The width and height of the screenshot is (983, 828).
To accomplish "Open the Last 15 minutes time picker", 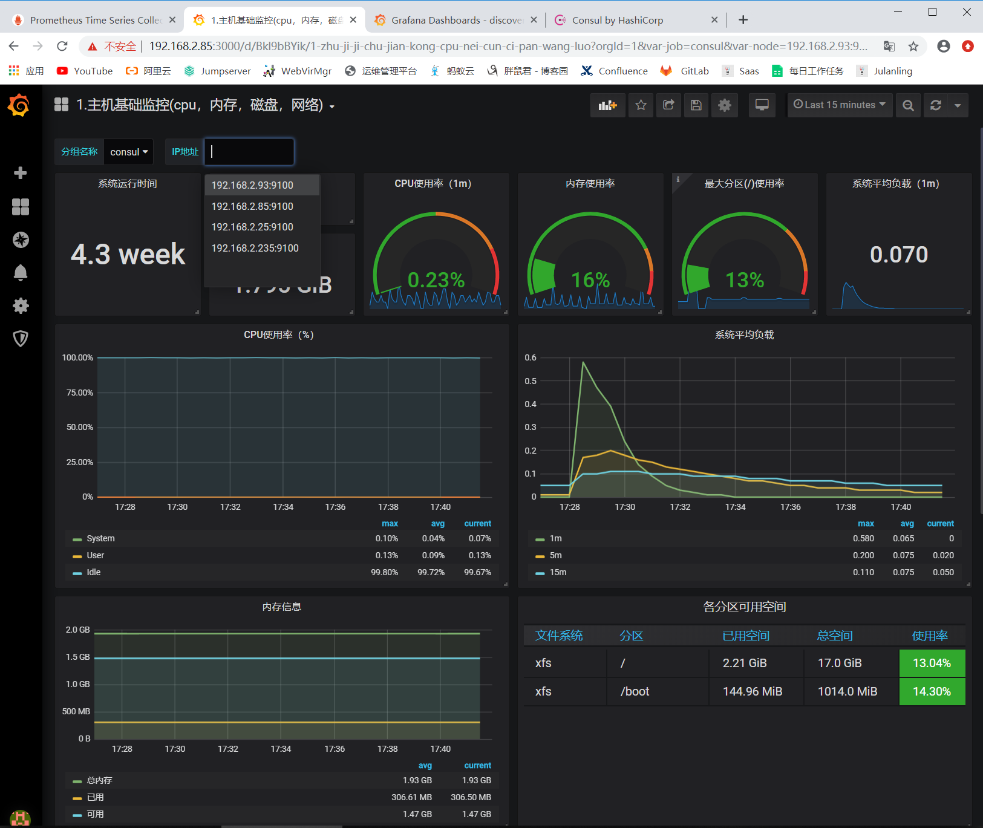I will point(839,105).
